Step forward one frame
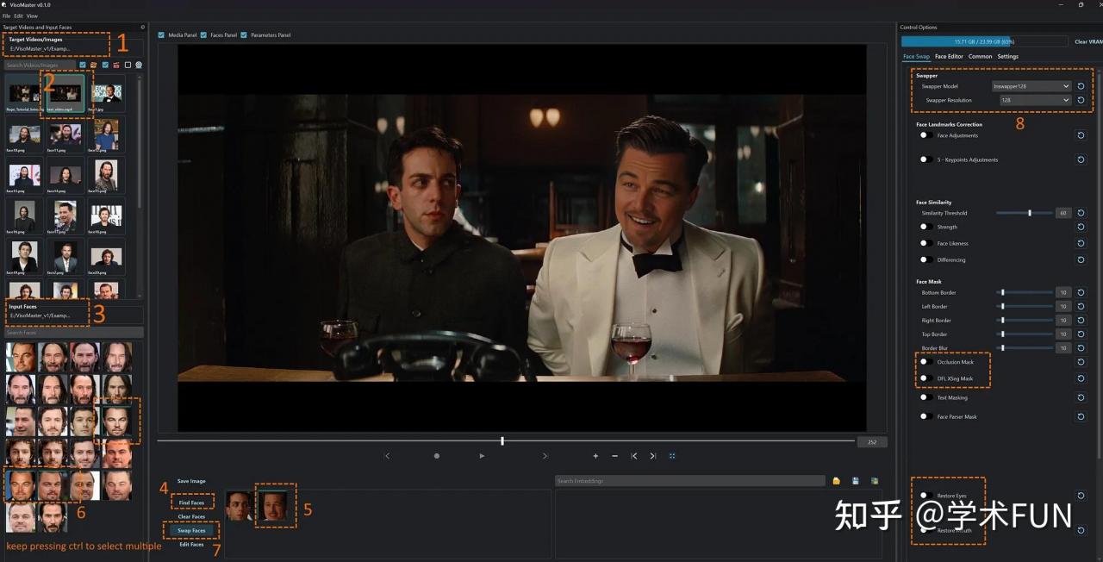 tap(545, 456)
